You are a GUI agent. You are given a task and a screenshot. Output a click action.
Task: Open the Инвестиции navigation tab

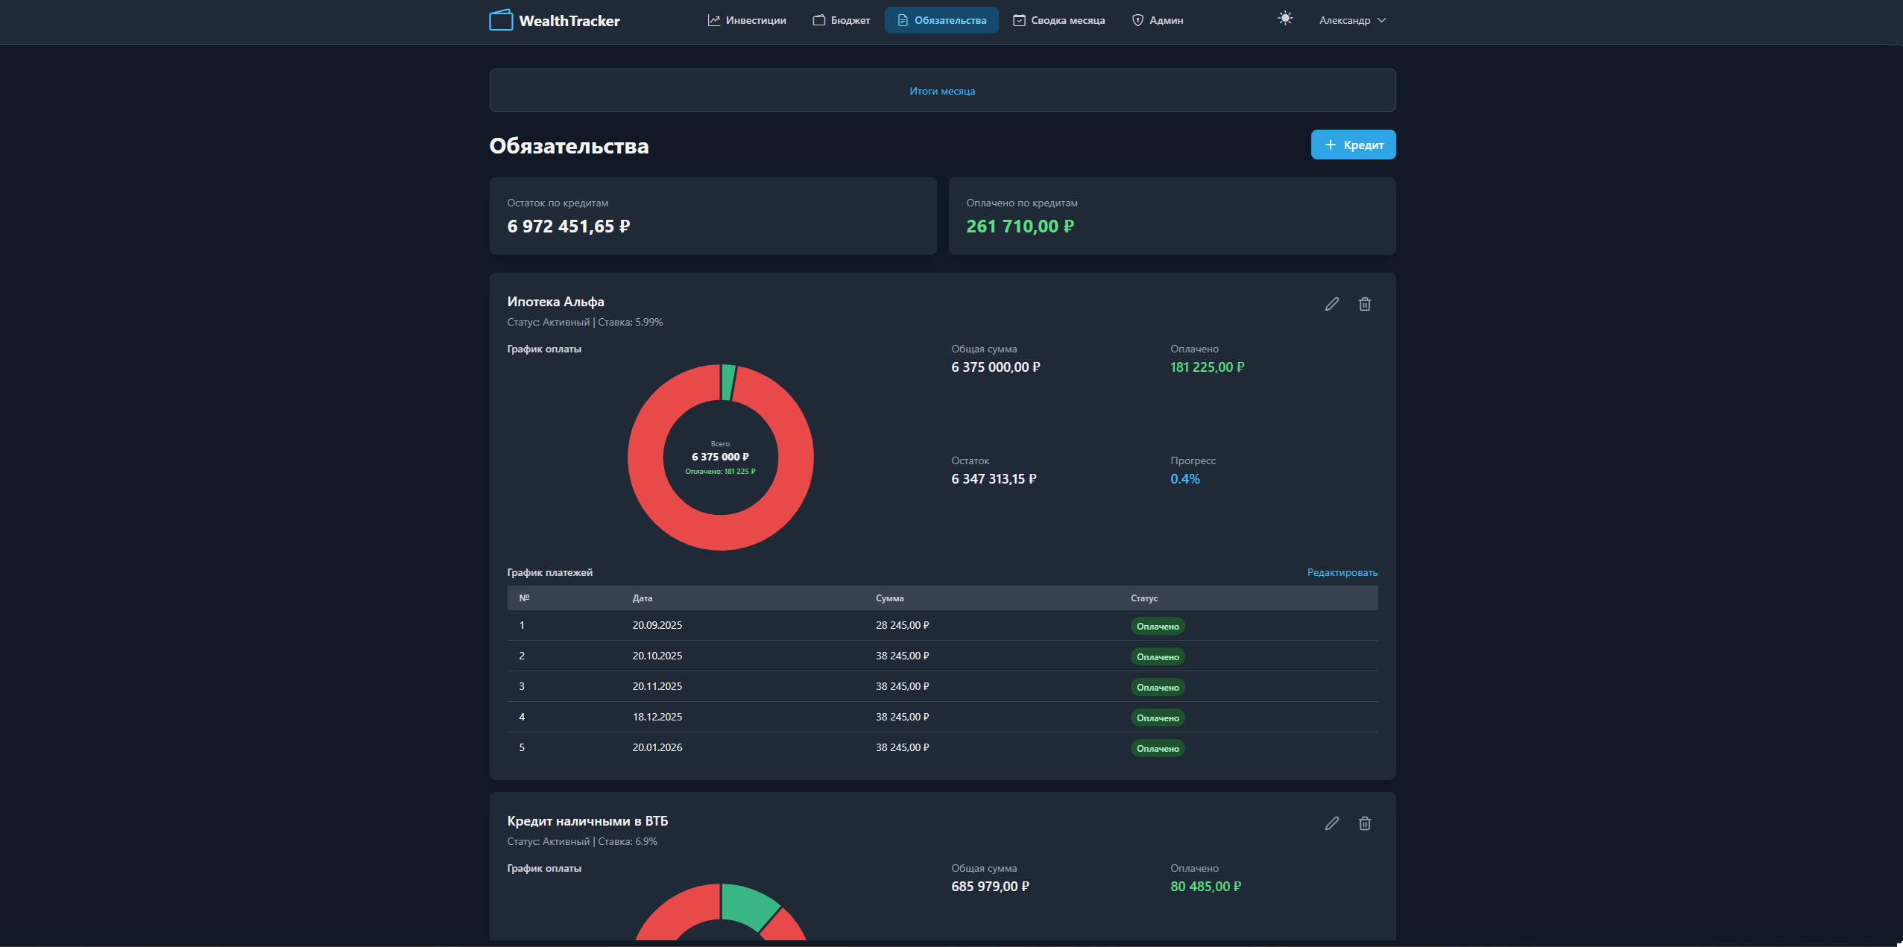tap(747, 20)
